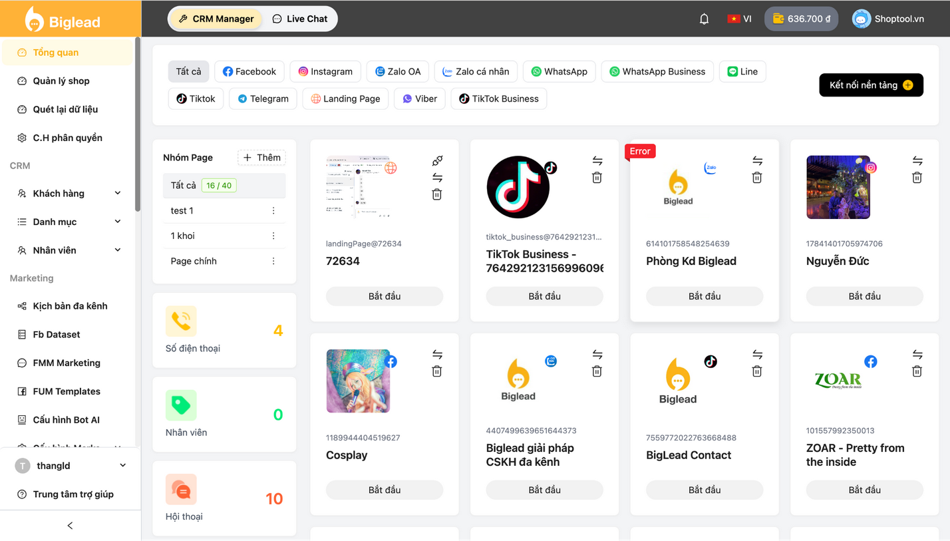Click the plug icon on 72634 card
The width and height of the screenshot is (950, 541).
point(437,160)
